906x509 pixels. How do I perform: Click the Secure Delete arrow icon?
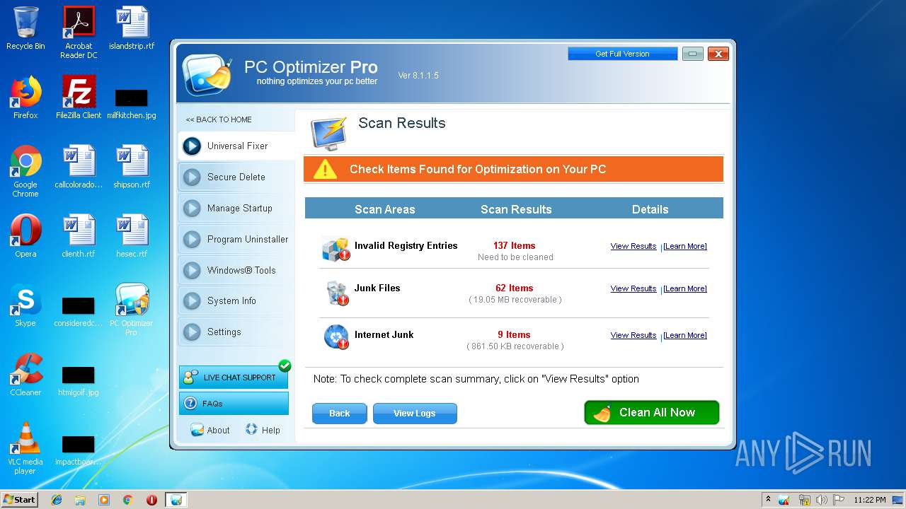tap(192, 177)
